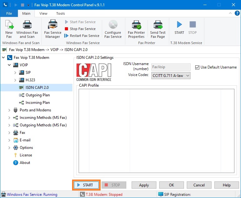Image resolution: width=241 pixels, height=198 pixels.
Task: Open Fax Service Manager
Action: tap(53, 29)
